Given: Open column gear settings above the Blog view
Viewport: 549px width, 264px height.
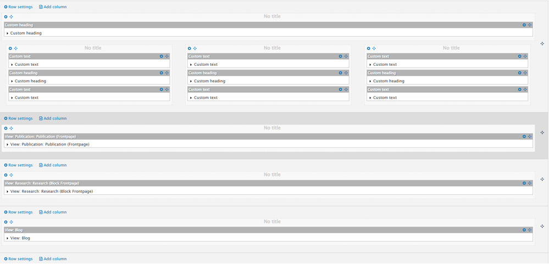Looking at the screenshot, I should 6,222.
